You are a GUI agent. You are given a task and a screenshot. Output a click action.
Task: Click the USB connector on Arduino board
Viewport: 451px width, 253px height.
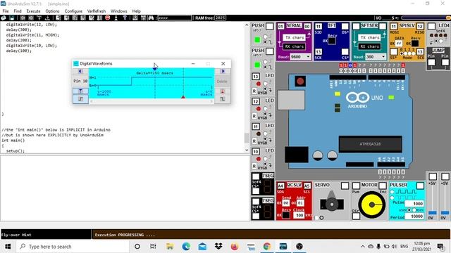pyautogui.click(x=291, y=100)
